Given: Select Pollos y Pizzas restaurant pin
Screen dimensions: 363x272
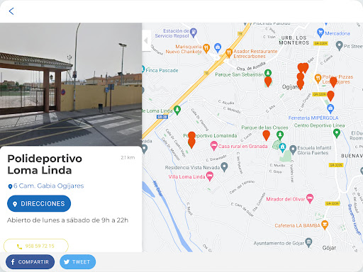Looking at the screenshot, I should (318, 78).
